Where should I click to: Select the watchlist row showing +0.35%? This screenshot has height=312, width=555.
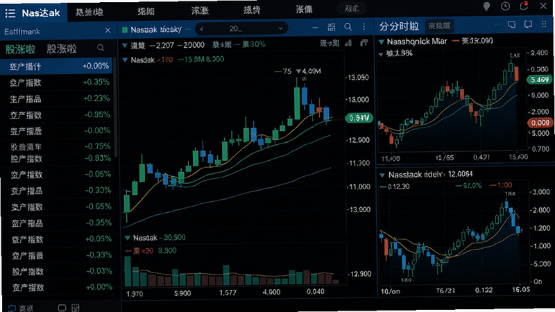57,83
